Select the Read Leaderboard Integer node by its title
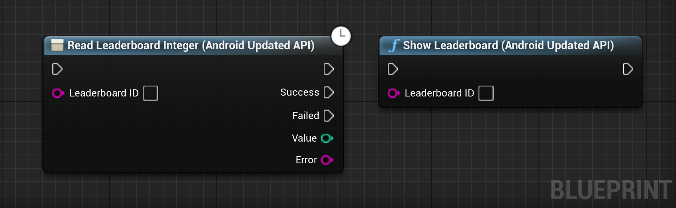Screen dimensions: 676x208 (191, 45)
